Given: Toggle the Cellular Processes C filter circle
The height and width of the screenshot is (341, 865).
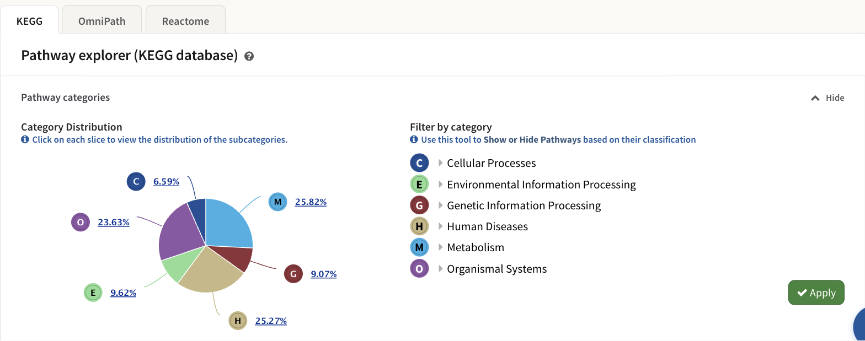Looking at the screenshot, I should pos(419,163).
